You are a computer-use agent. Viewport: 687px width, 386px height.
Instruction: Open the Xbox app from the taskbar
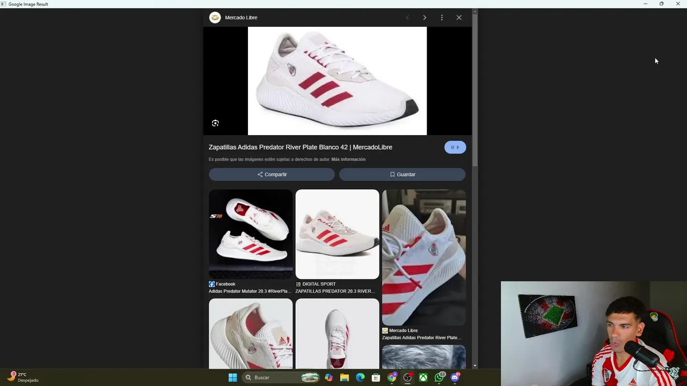(423, 377)
